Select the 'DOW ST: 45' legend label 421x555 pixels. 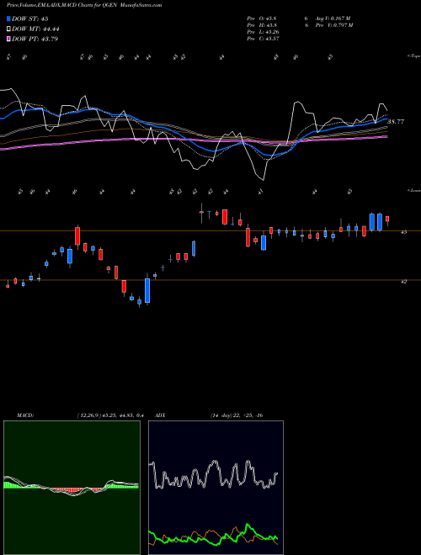click(30, 18)
